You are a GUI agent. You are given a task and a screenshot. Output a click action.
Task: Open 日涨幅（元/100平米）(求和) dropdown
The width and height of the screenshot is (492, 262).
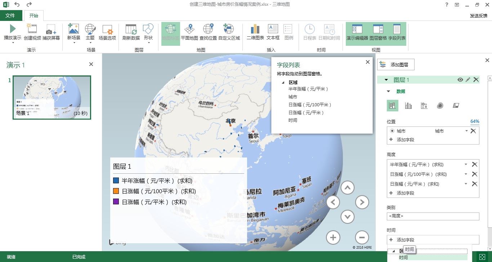click(x=466, y=174)
